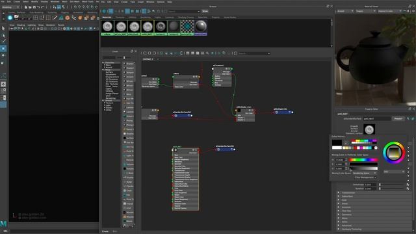Choose the Scale tool in the toolbox
Image resolution: width=416 pixels, height=234 pixels.
point(3,63)
